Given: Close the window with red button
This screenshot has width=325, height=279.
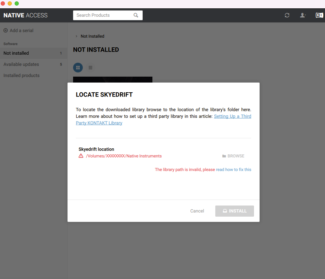Looking at the screenshot, I should pyautogui.click(x=3, y=3).
